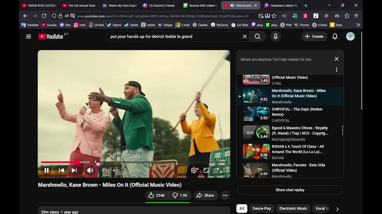Viewport: 382px width, 214px height.
Task: Select the Electronic Music filter chip
Action: [x=293, y=208]
